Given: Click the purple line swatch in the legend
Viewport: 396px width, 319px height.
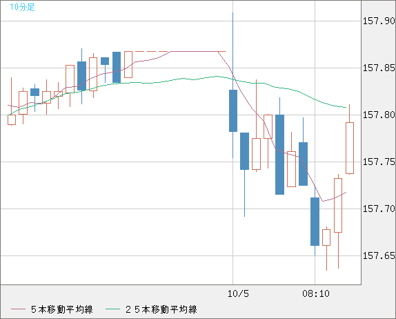Looking at the screenshot, I should click(18, 309).
